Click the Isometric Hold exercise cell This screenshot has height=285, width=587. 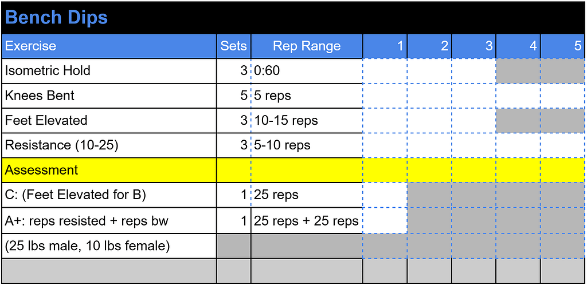pyautogui.click(x=109, y=71)
